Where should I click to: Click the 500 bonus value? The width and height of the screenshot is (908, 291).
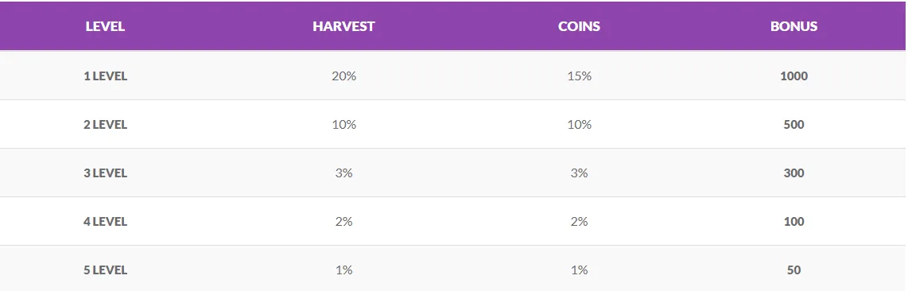point(794,124)
